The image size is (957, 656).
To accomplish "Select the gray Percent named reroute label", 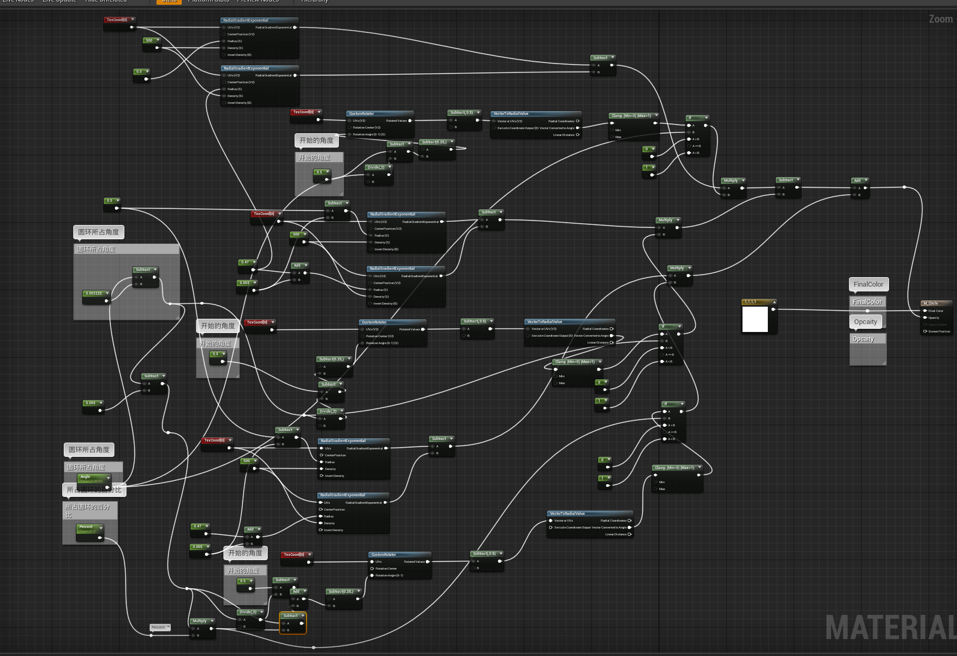I will click(x=160, y=627).
